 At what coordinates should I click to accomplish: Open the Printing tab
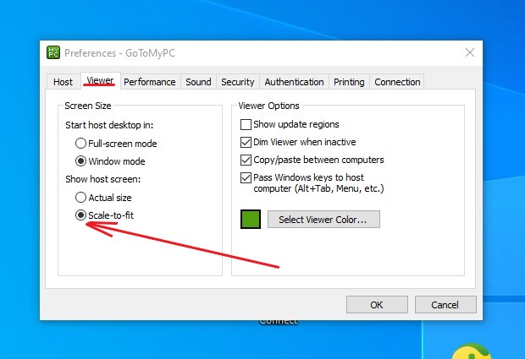349,82
